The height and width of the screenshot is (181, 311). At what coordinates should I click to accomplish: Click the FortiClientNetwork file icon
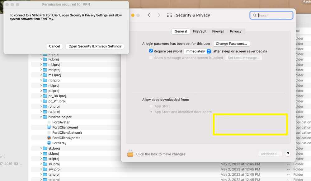coord(49,132)
